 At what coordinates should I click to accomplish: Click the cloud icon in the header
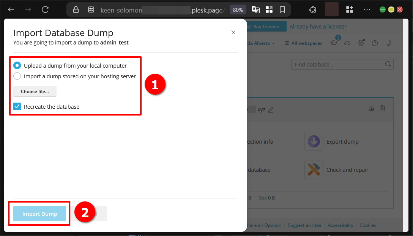pos(347,43)
